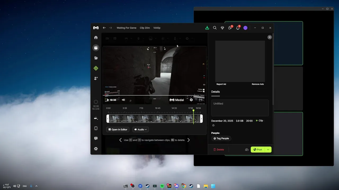Delete the clip
The image size is (339, 190).
pyautogui.click(x=219, y=150)
